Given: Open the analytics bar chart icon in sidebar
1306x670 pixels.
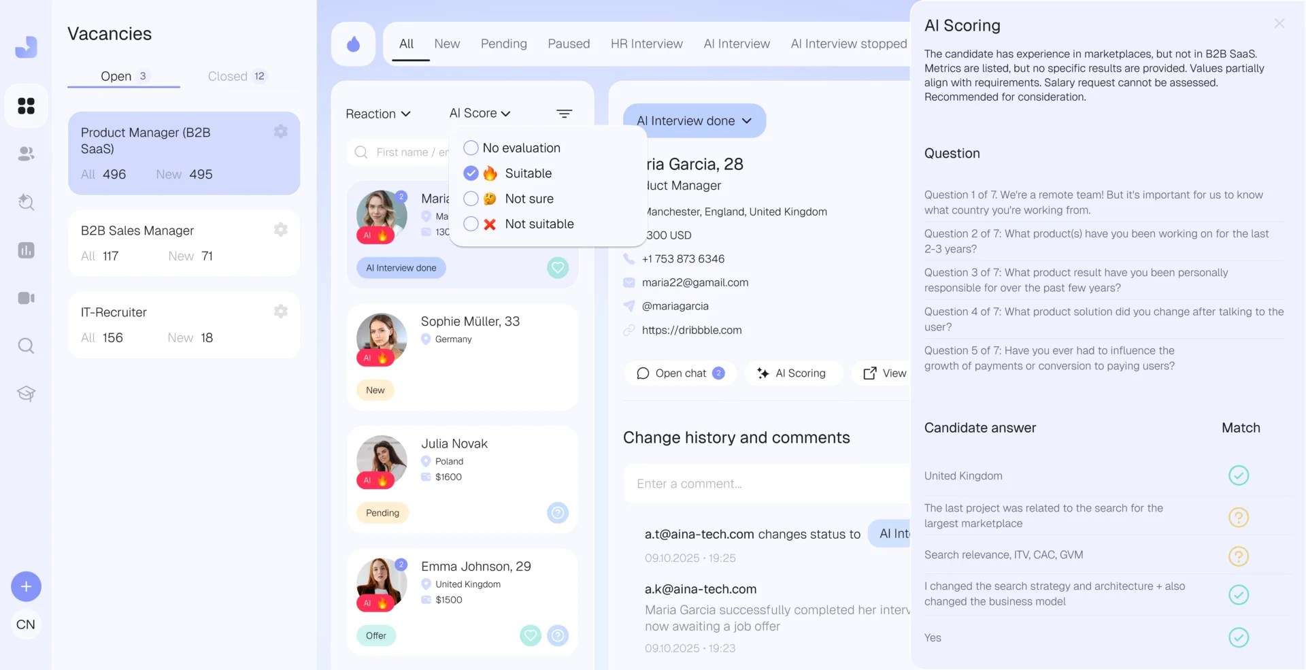Looking at the screenshot, I should pos(26,250).
